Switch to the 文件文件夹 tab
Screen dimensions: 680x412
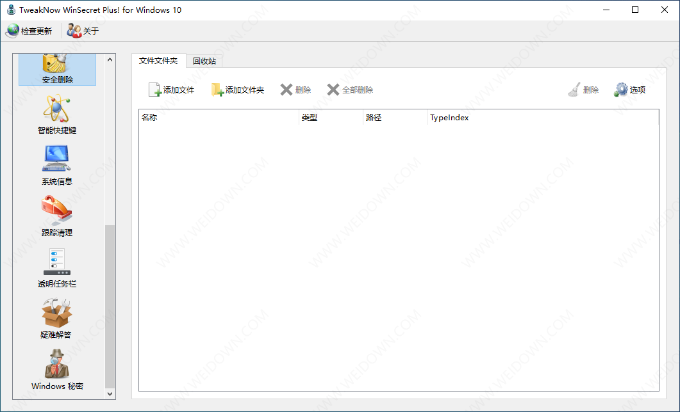click(158, 61)
